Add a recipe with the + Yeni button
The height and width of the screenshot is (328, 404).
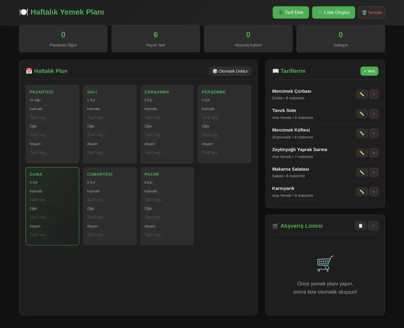pos(369,71)
